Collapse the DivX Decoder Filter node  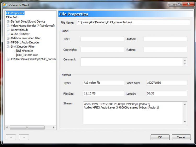pos(8,47)
